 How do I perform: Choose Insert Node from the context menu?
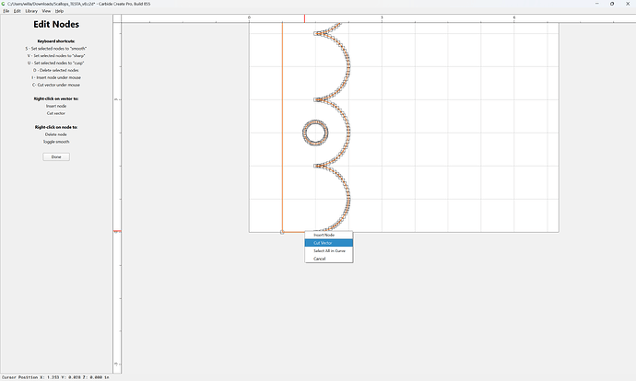[x=329, y=235]
